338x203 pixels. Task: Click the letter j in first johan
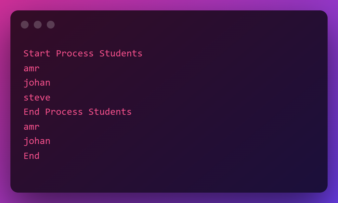(x=26, y=83)
